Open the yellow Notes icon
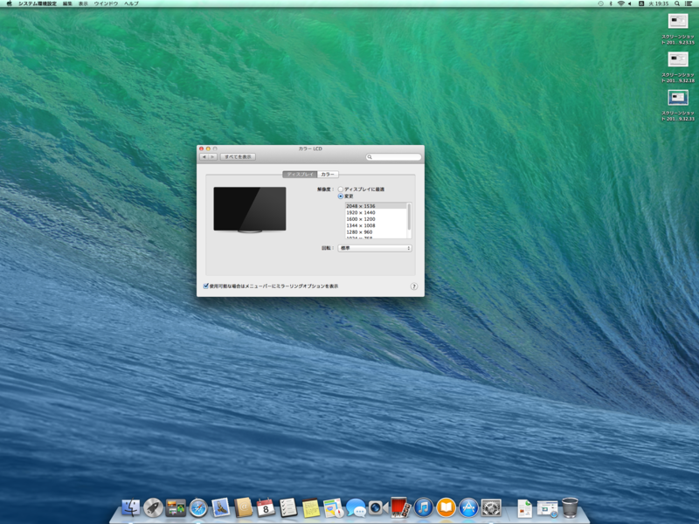The image size is (699, 524). [311, 507]
